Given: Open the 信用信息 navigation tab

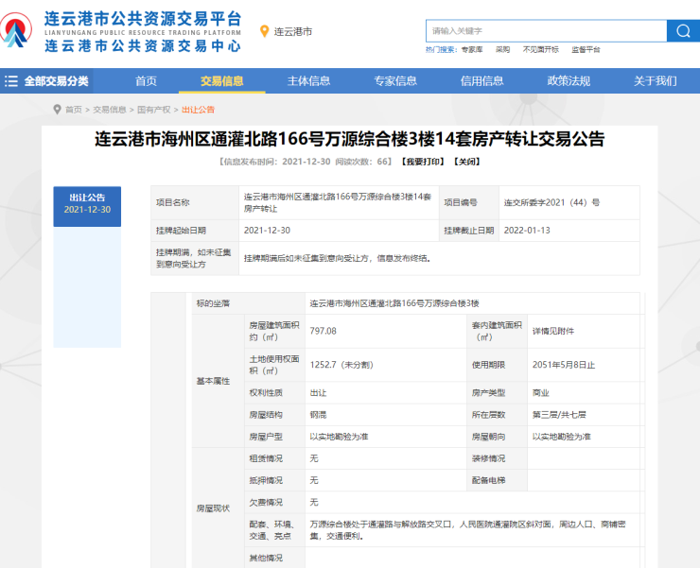Looking at the screenshot, I should tap(481, 80).
